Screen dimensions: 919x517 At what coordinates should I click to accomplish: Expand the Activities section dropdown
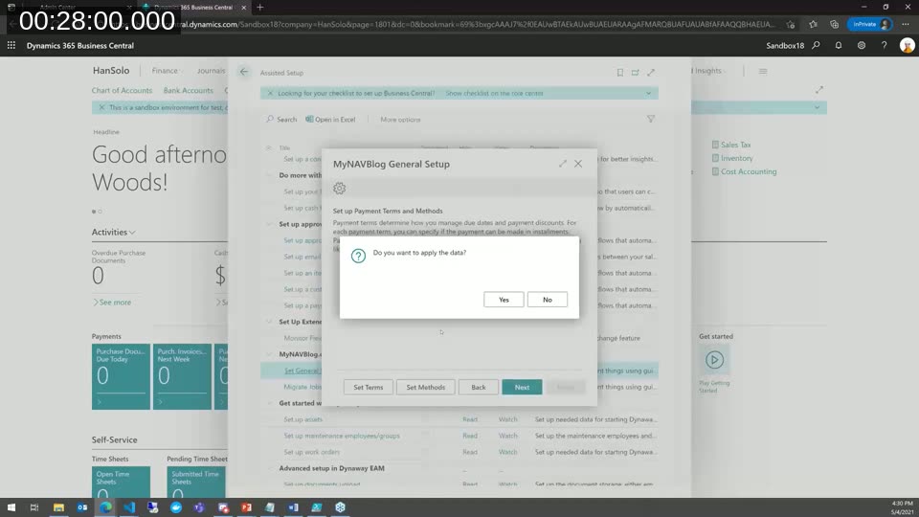pyautogui.click(x=113, y=232)
